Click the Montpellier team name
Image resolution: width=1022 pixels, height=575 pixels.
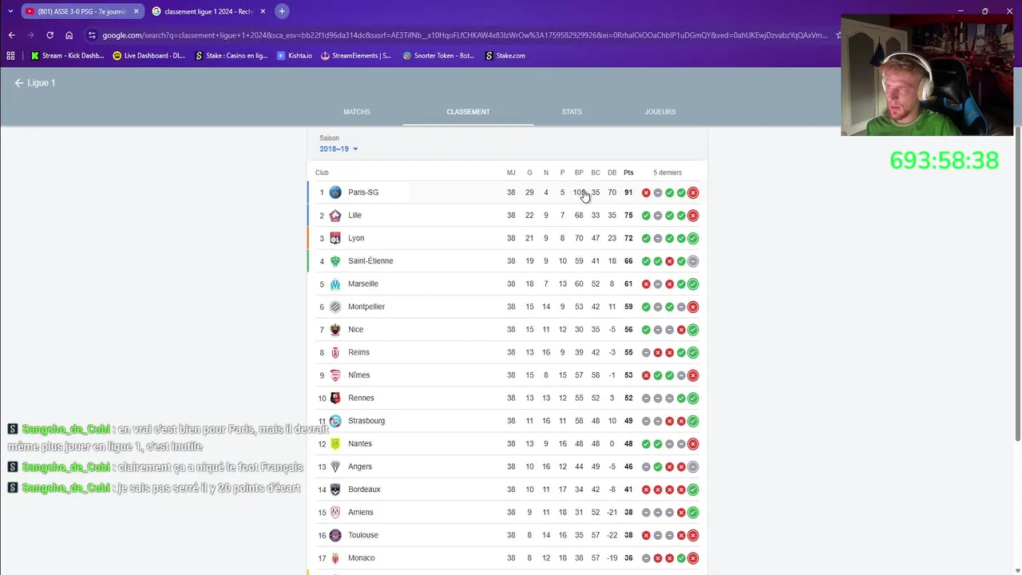pos(366,307)
